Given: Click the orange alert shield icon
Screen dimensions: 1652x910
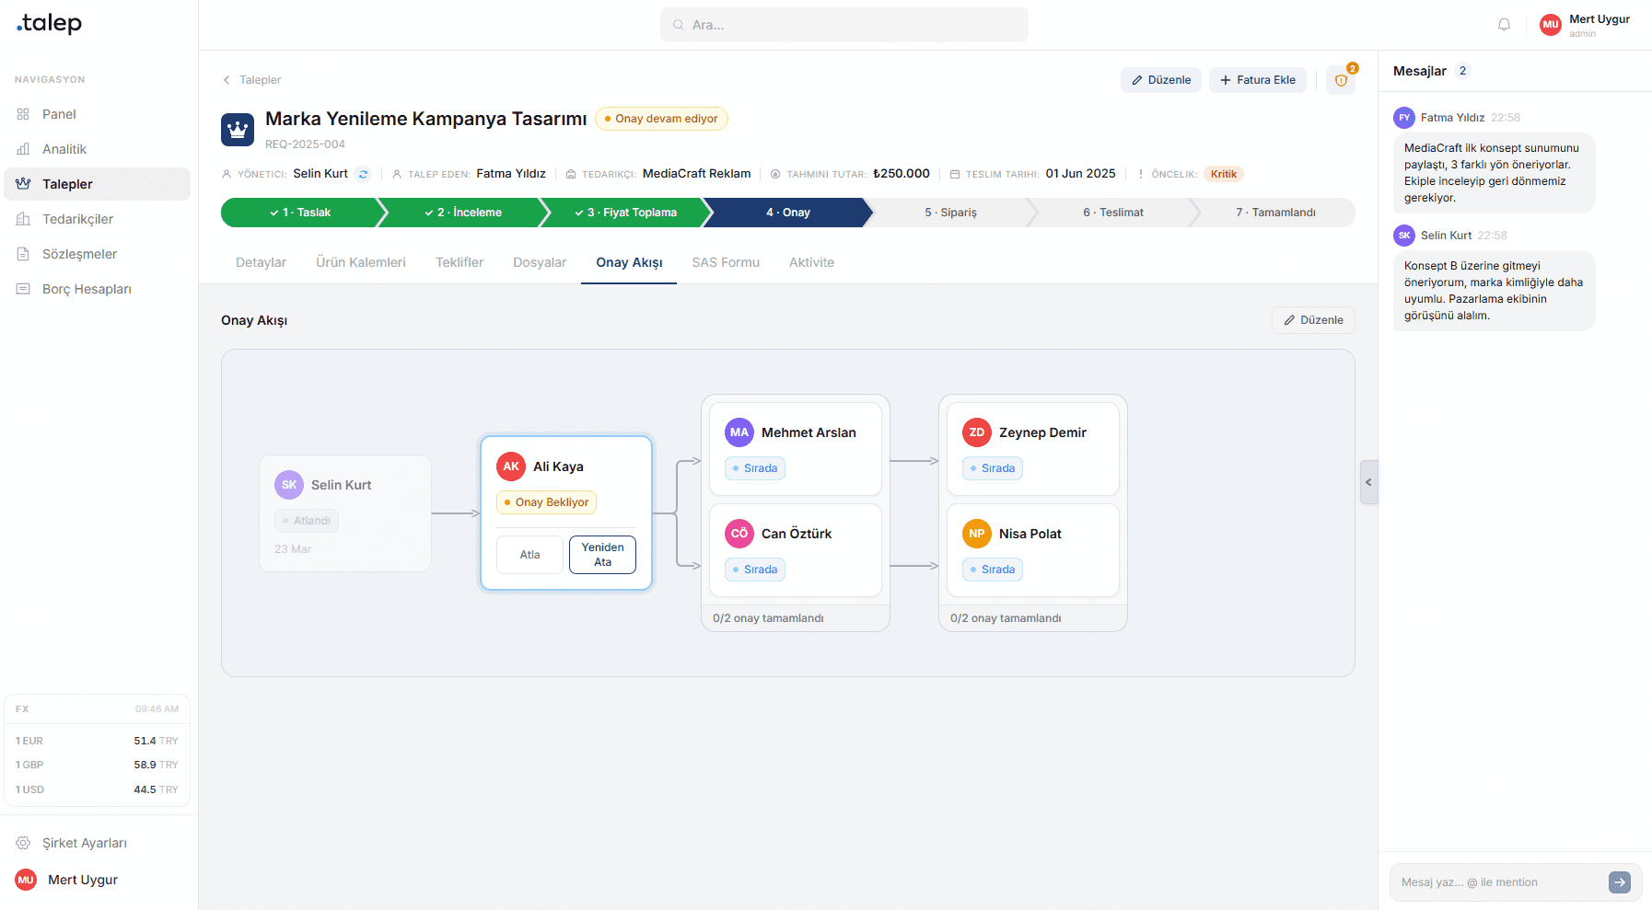Looking at the screenshot, I should coord(1341,80).
